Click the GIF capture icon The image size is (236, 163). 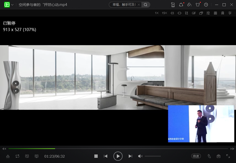coord(194,13)
